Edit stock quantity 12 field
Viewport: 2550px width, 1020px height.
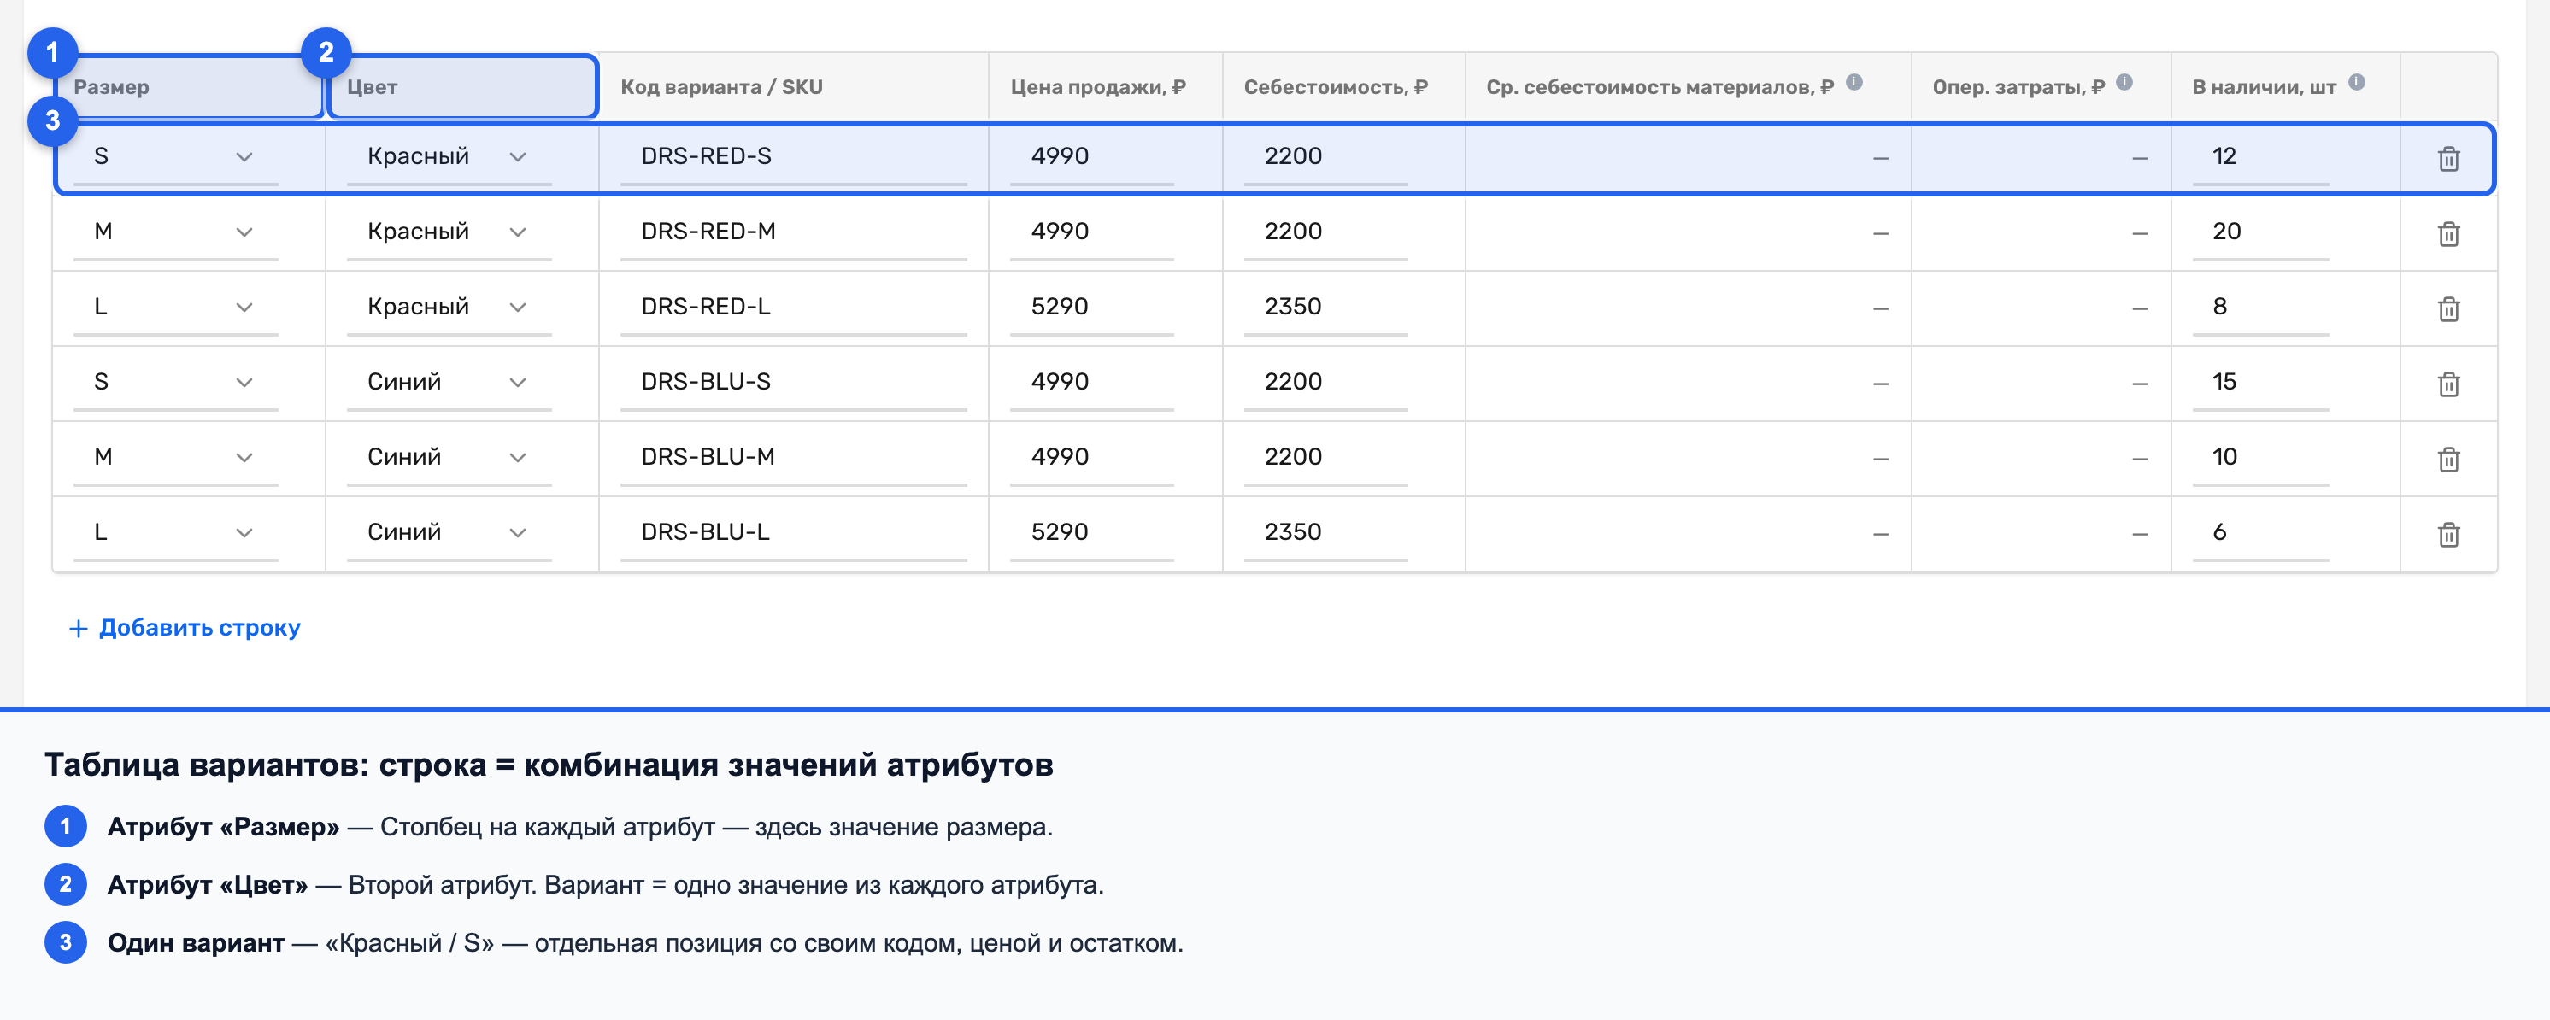pos(2260,156)
